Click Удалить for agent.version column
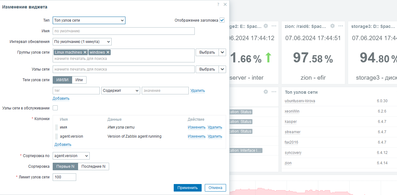The width and height of the screenshot is (397, 195). 215,136
